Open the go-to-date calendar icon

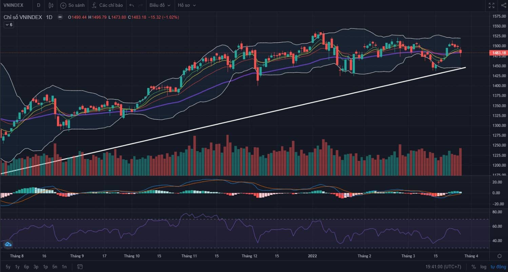pos(80,267)
